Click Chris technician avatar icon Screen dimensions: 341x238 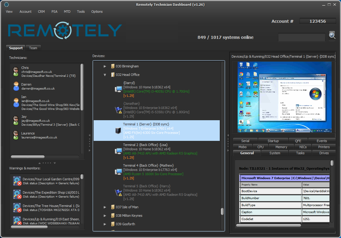[x=16, y=72]
